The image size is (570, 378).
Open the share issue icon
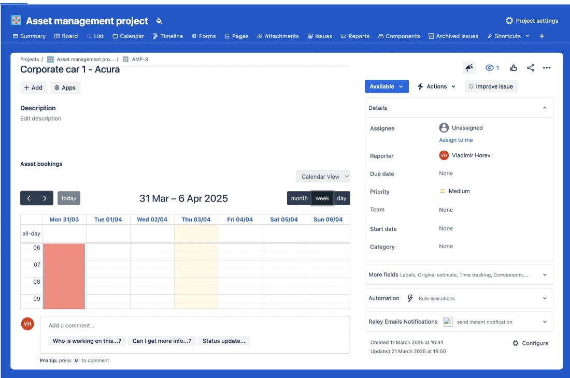[531, 68]
